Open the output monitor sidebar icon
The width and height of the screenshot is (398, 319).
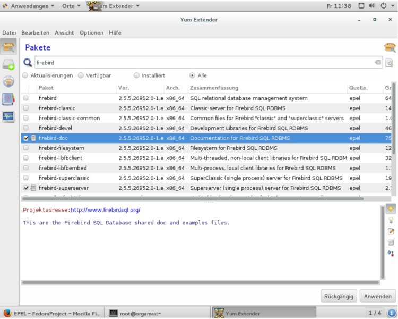tap(8, 117)
